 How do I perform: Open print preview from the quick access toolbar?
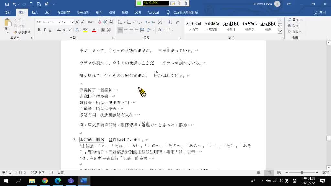[39, 4]
